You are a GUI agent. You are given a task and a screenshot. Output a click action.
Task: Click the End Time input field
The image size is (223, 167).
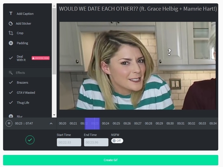[96, 142]
